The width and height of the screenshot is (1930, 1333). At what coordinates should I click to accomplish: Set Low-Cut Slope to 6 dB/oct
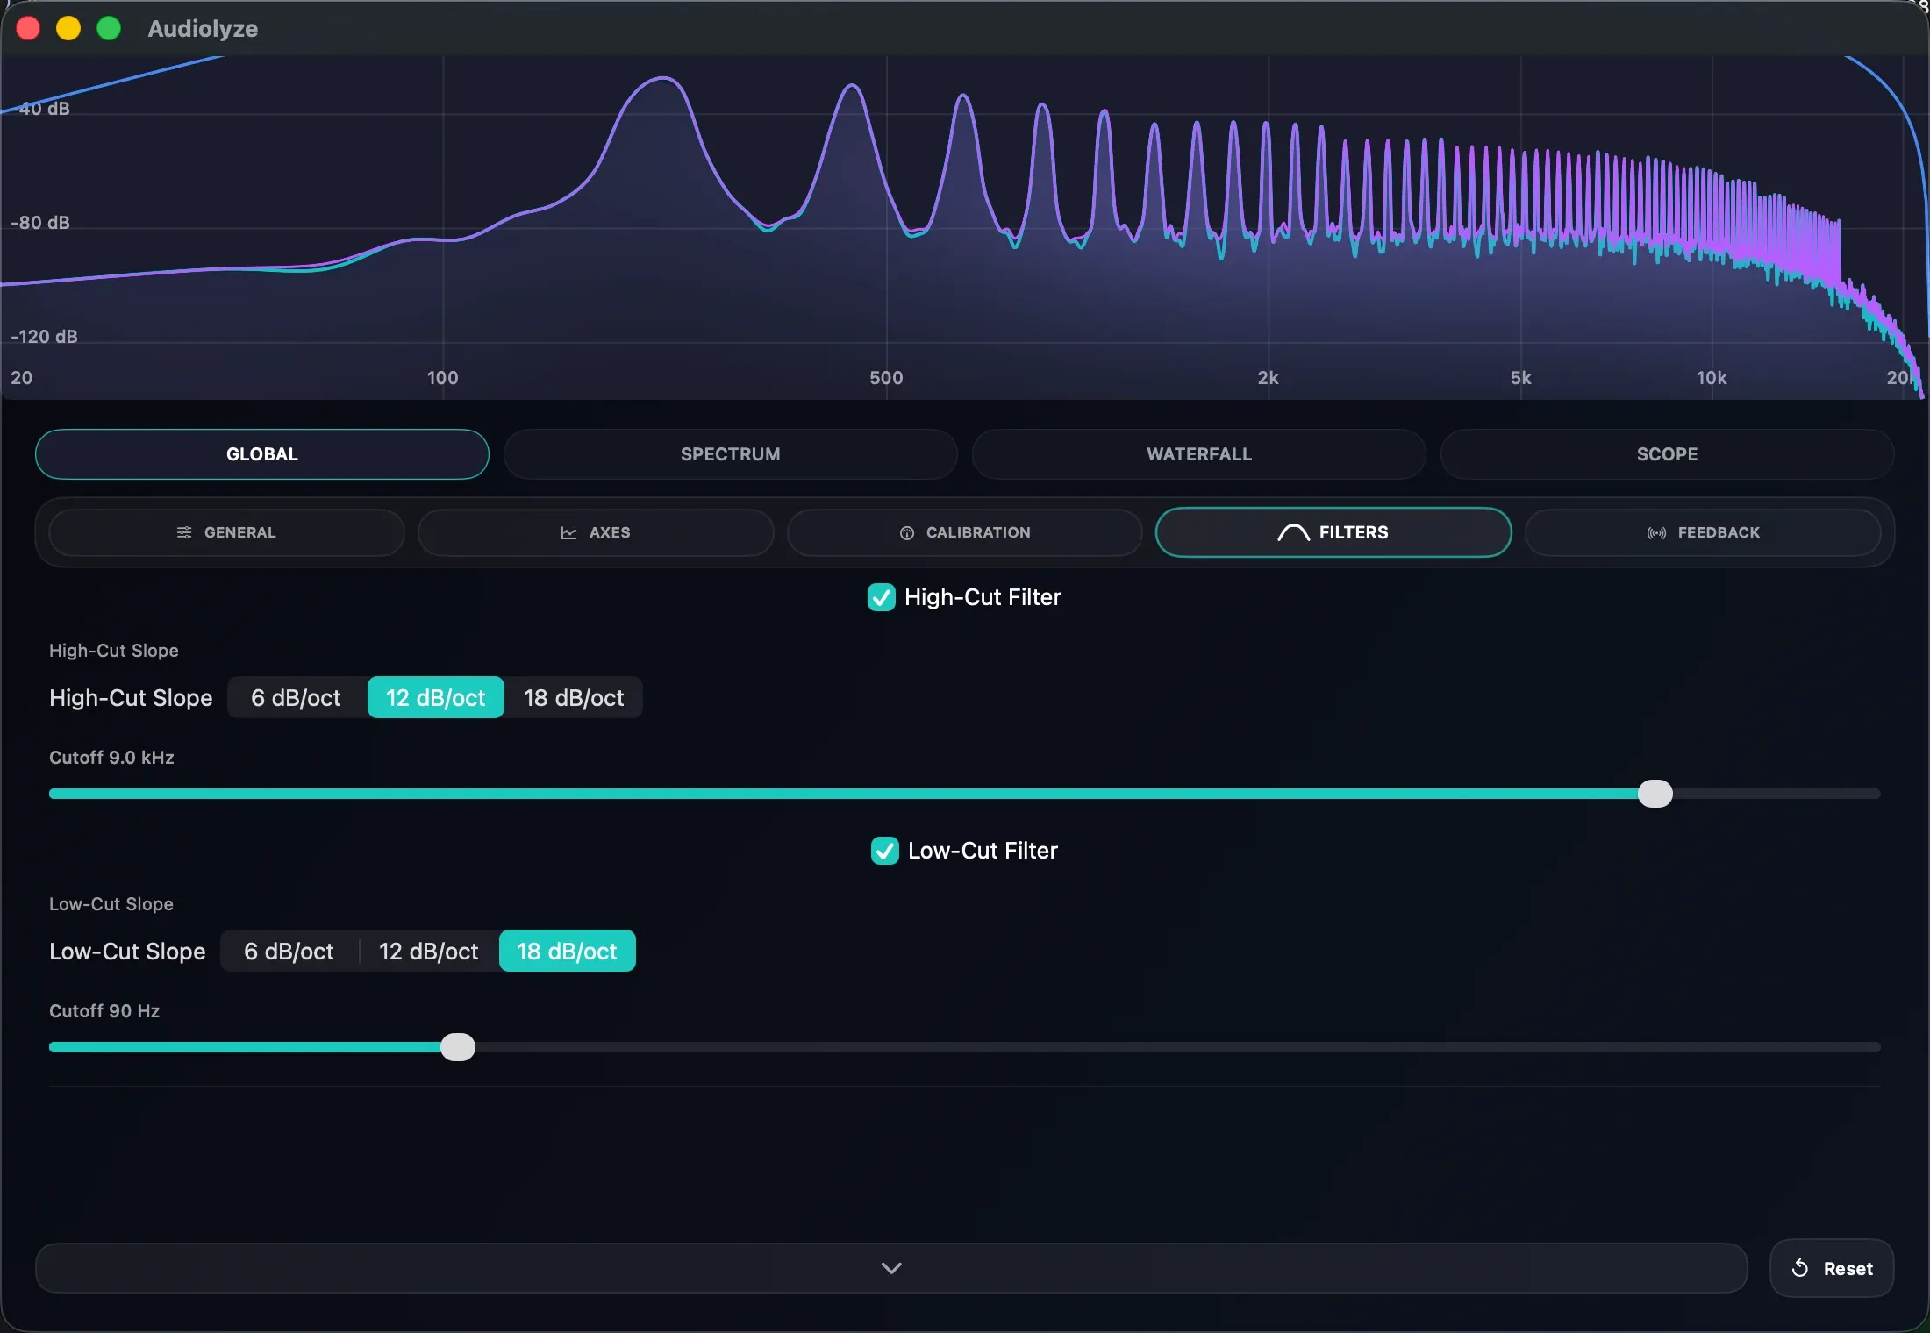[289, 952]
